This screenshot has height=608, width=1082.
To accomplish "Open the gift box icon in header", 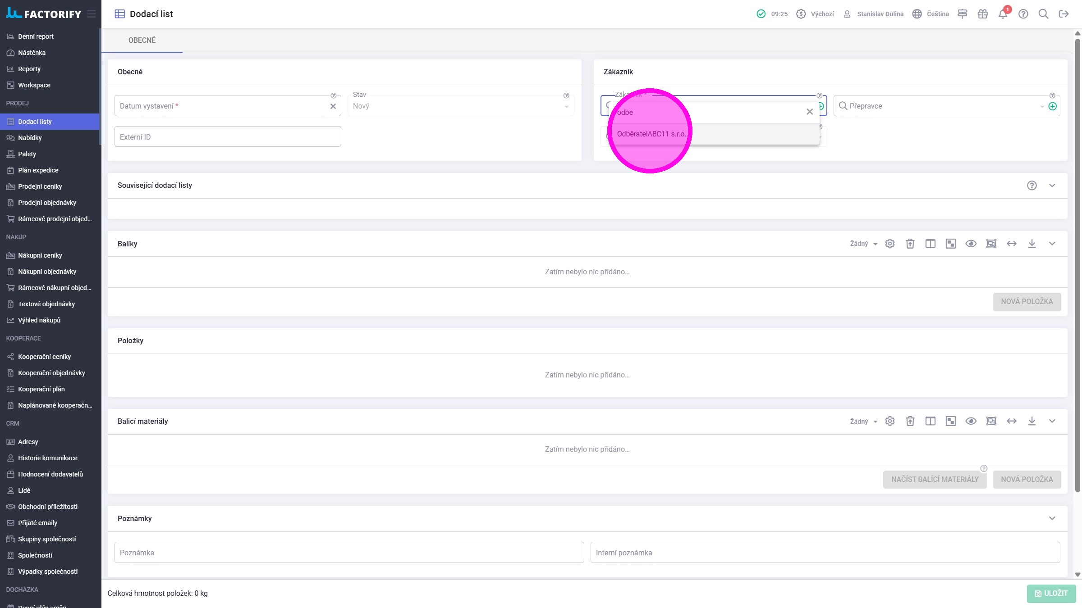I will [982, 14].
